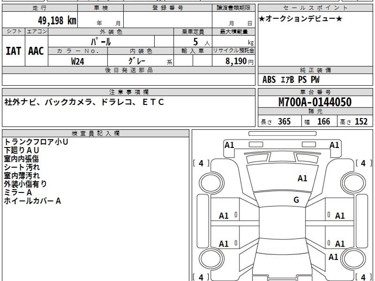Click the 長さ 365 dimension
Viewport: 375px width, 281px height.
point(276,121)
